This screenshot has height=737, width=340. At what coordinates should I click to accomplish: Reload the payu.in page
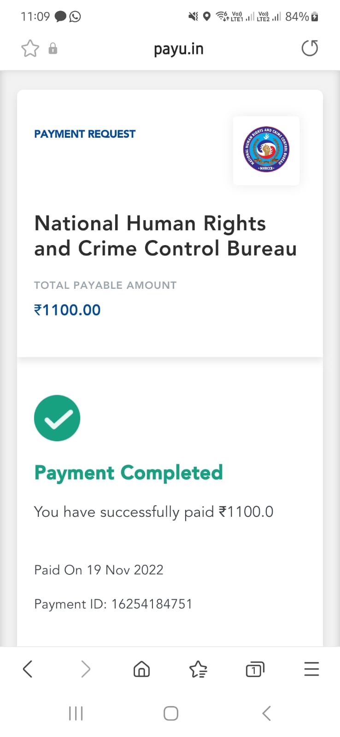(x=310, y=48)
